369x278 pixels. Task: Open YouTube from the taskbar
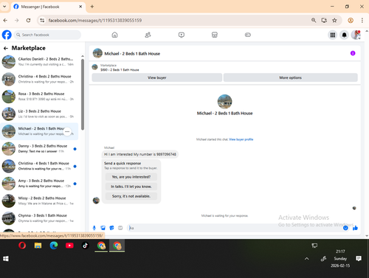(x=69, y=246)
